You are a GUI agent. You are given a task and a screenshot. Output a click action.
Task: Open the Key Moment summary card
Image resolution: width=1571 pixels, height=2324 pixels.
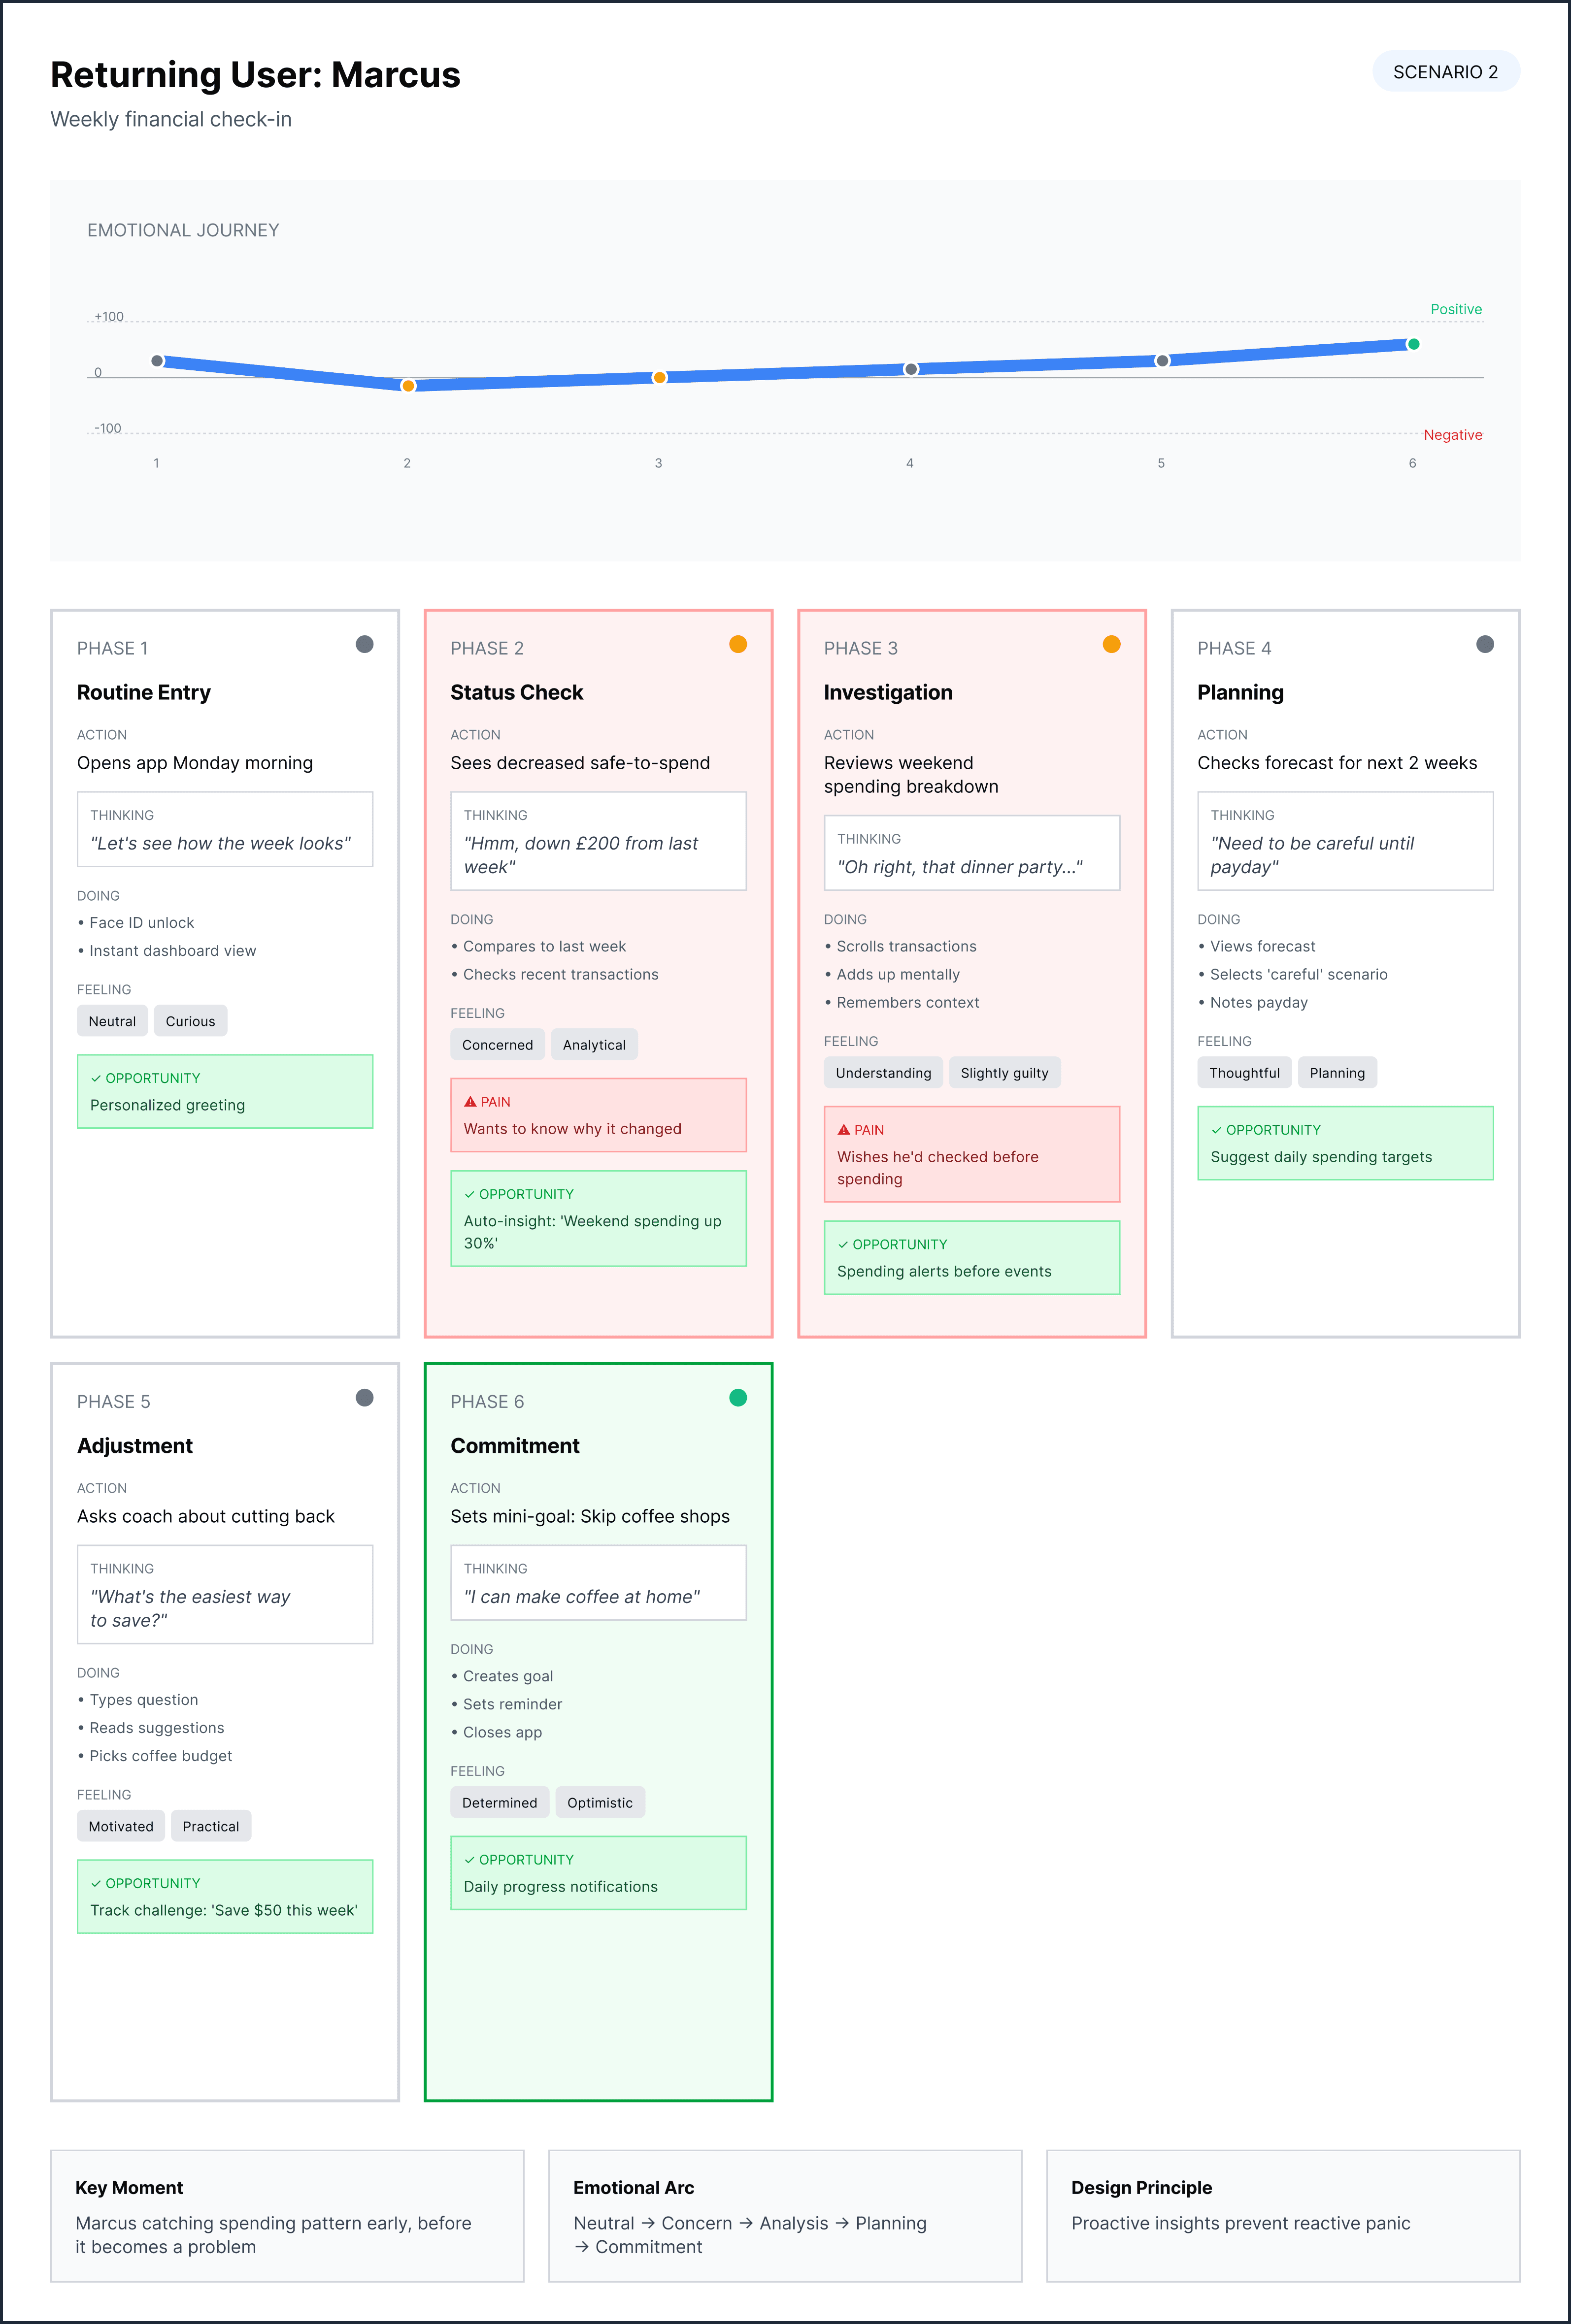click(x=287, y=2216)
